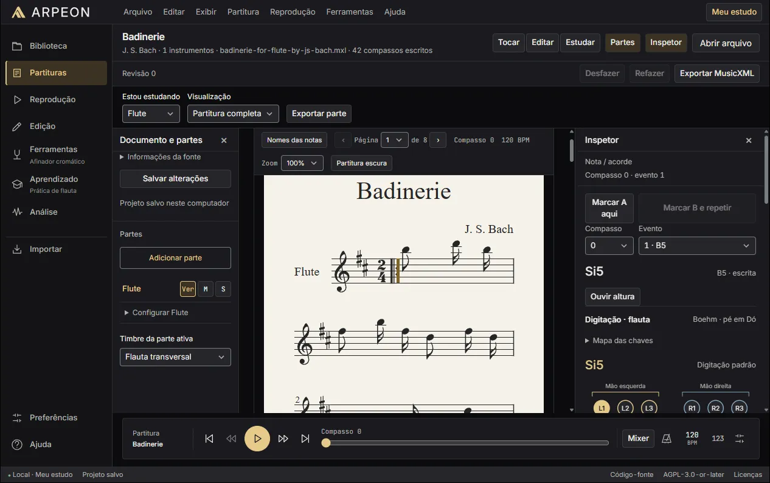The height and width of the screenshot is (483, 770).
Task: Open the Arquivo menu
Action: pyautogui.click(x=138, y=12)
